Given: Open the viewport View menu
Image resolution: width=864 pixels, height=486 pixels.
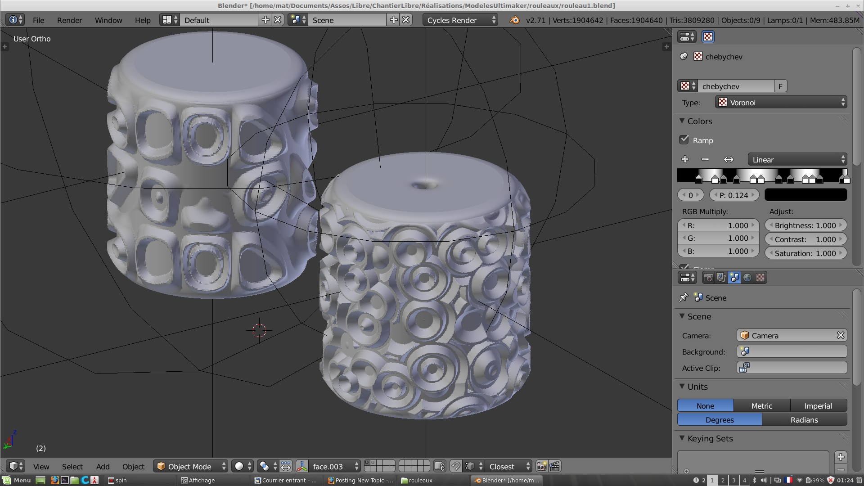Looking at the screenshot, I should 41,467.
